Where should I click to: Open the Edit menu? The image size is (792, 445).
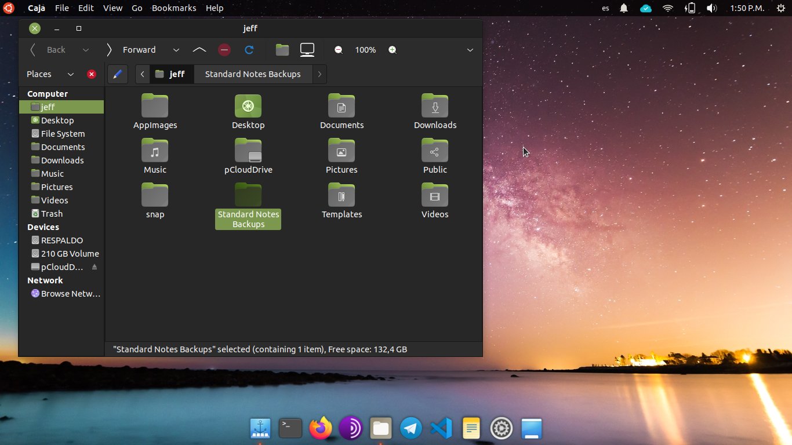86,8
